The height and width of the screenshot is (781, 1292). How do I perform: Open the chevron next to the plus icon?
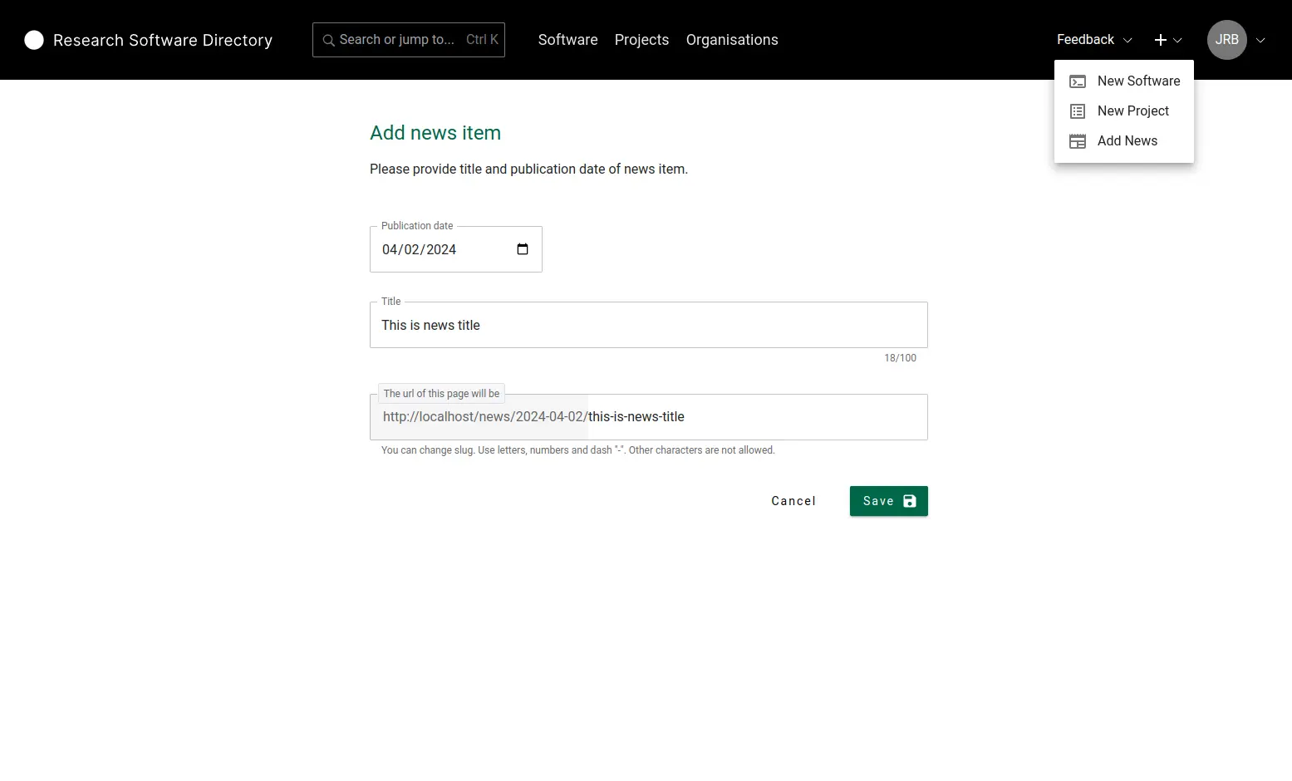[1177, 40]
